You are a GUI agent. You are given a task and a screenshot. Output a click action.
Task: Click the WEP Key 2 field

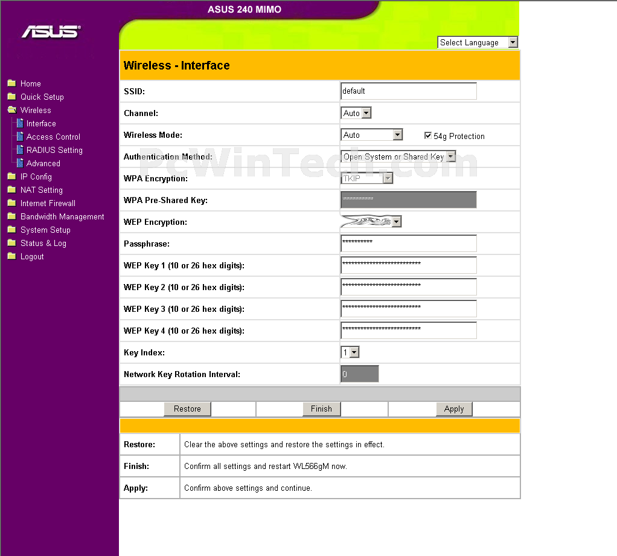[x=409, y=287]
